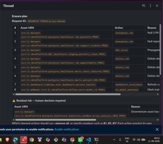Click the healthcare.raw.appointments asset URN

pos(63,61)
